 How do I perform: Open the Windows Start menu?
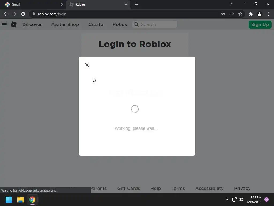(9, 200)
